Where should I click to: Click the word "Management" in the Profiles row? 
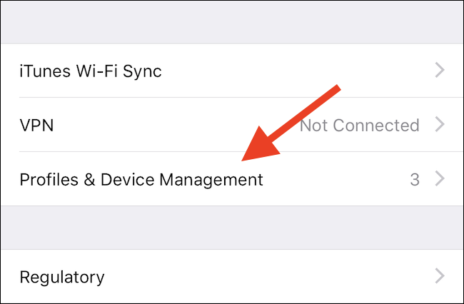tap(215, 179)
